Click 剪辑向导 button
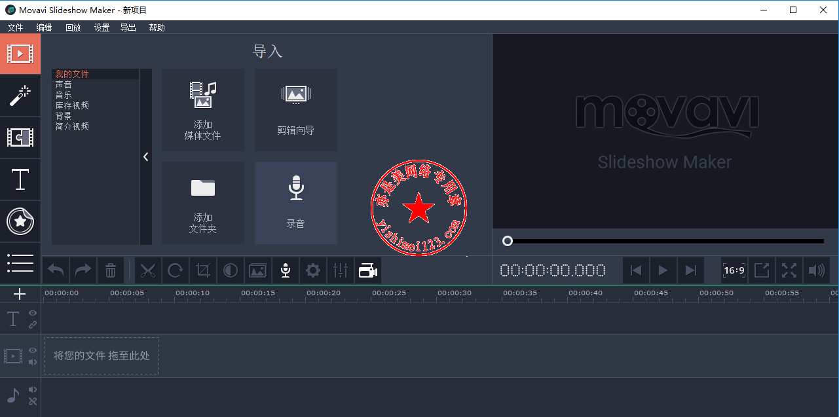The width and height of the screenshot is (839, 417). pos(296,110)
